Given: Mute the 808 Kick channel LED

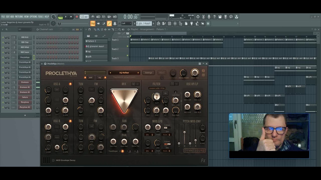Looking at the screenshot, I should point(3,37).
